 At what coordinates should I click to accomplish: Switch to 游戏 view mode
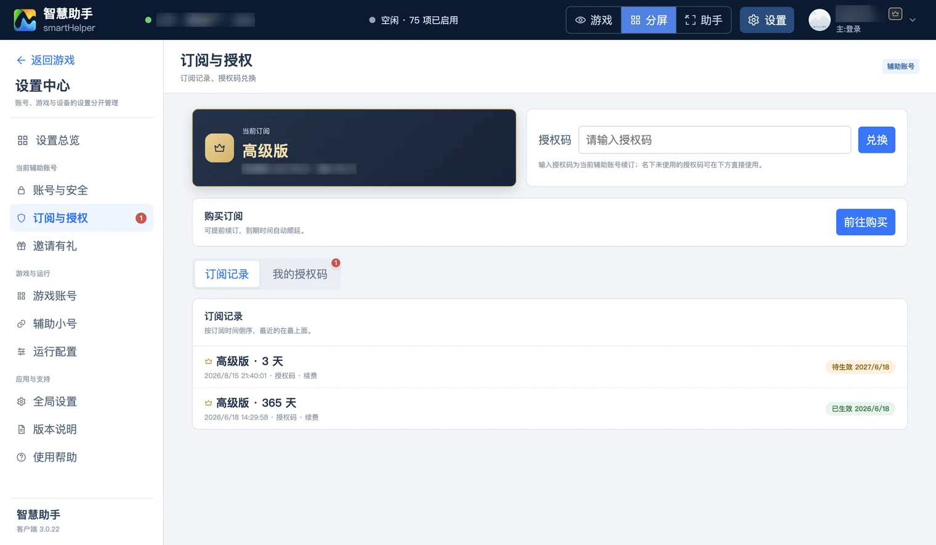click(x=594, y=20)
